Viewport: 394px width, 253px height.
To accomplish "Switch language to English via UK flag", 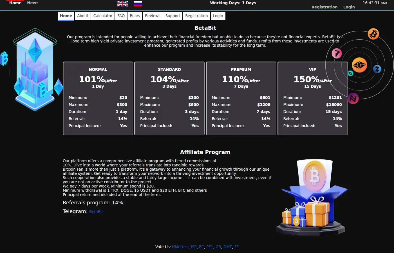I will tap(122, 4).
